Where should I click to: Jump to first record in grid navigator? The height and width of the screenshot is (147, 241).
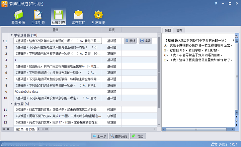4,129
